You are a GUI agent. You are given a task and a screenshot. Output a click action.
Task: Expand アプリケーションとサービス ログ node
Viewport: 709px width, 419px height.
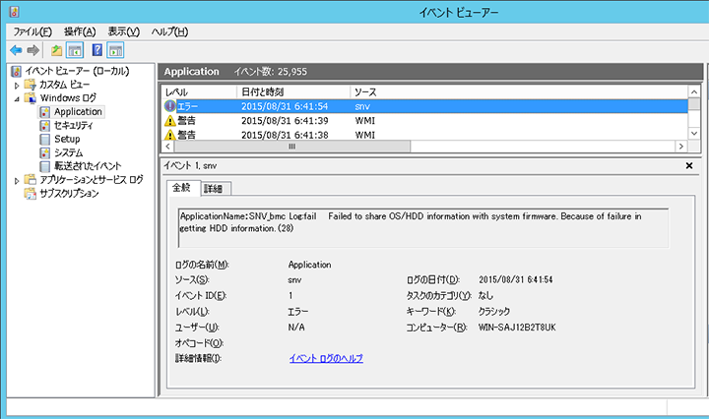tap(17, 181)
